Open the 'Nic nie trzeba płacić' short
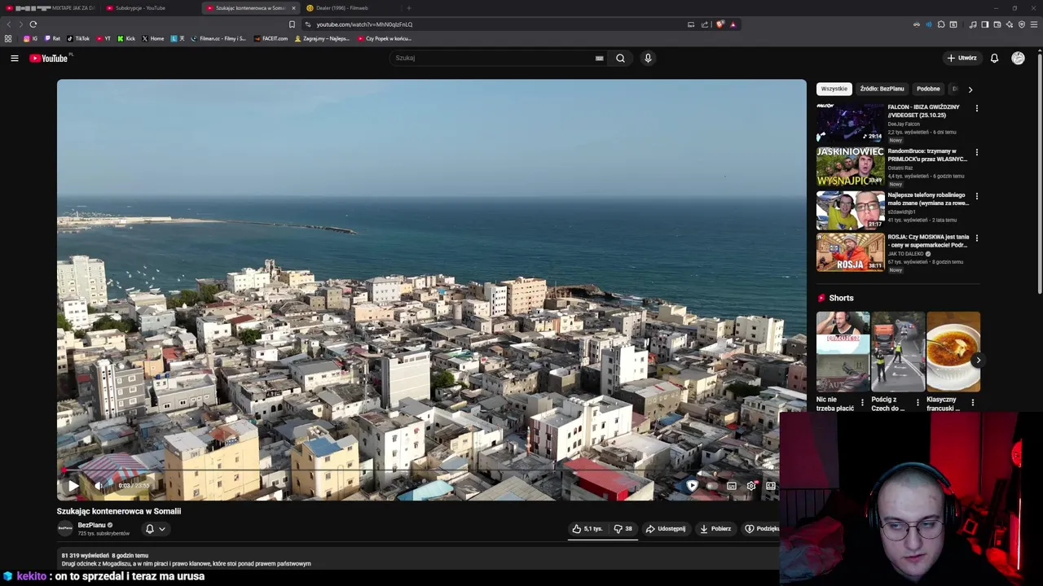 843,352
